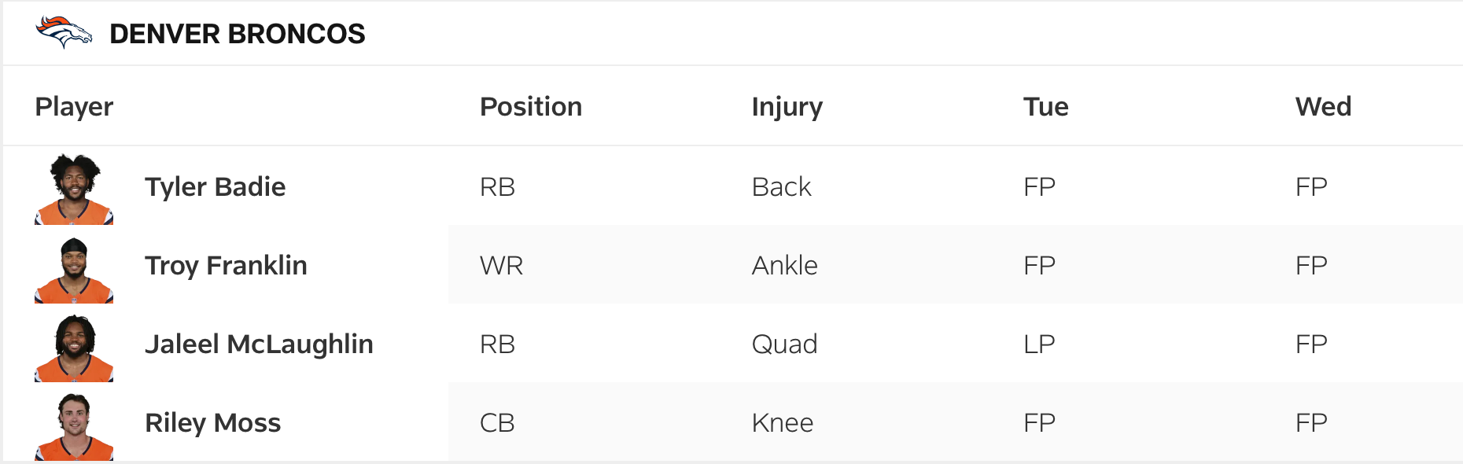Select the Ankle injury cell

(x=784, y=266)
